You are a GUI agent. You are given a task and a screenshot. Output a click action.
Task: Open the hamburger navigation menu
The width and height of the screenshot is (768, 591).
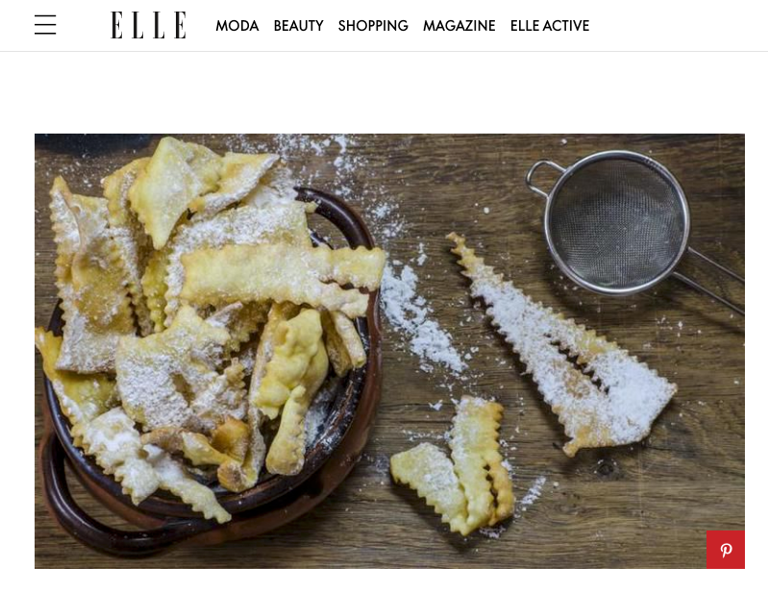pyautogui.click(x=45, y=25)
